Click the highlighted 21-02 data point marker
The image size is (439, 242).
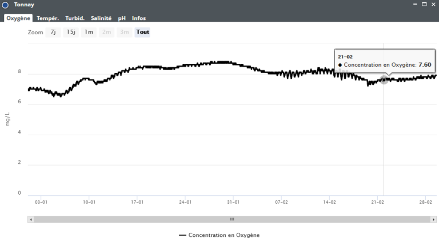tap(384, 80)
